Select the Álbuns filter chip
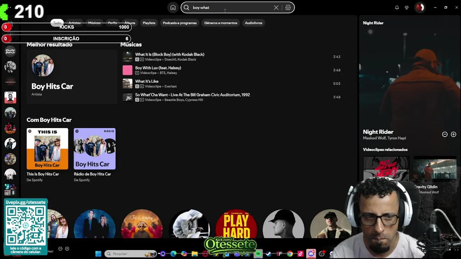Image resolution: width=461 pixels, height=259 pixels. 130,23
